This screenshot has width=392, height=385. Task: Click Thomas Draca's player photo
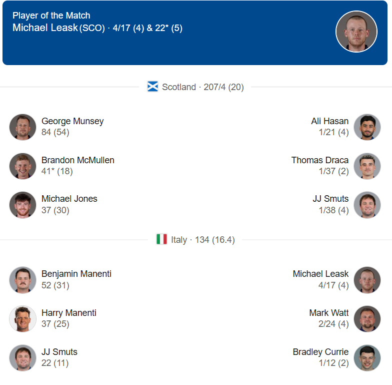(x=367, y=166)
